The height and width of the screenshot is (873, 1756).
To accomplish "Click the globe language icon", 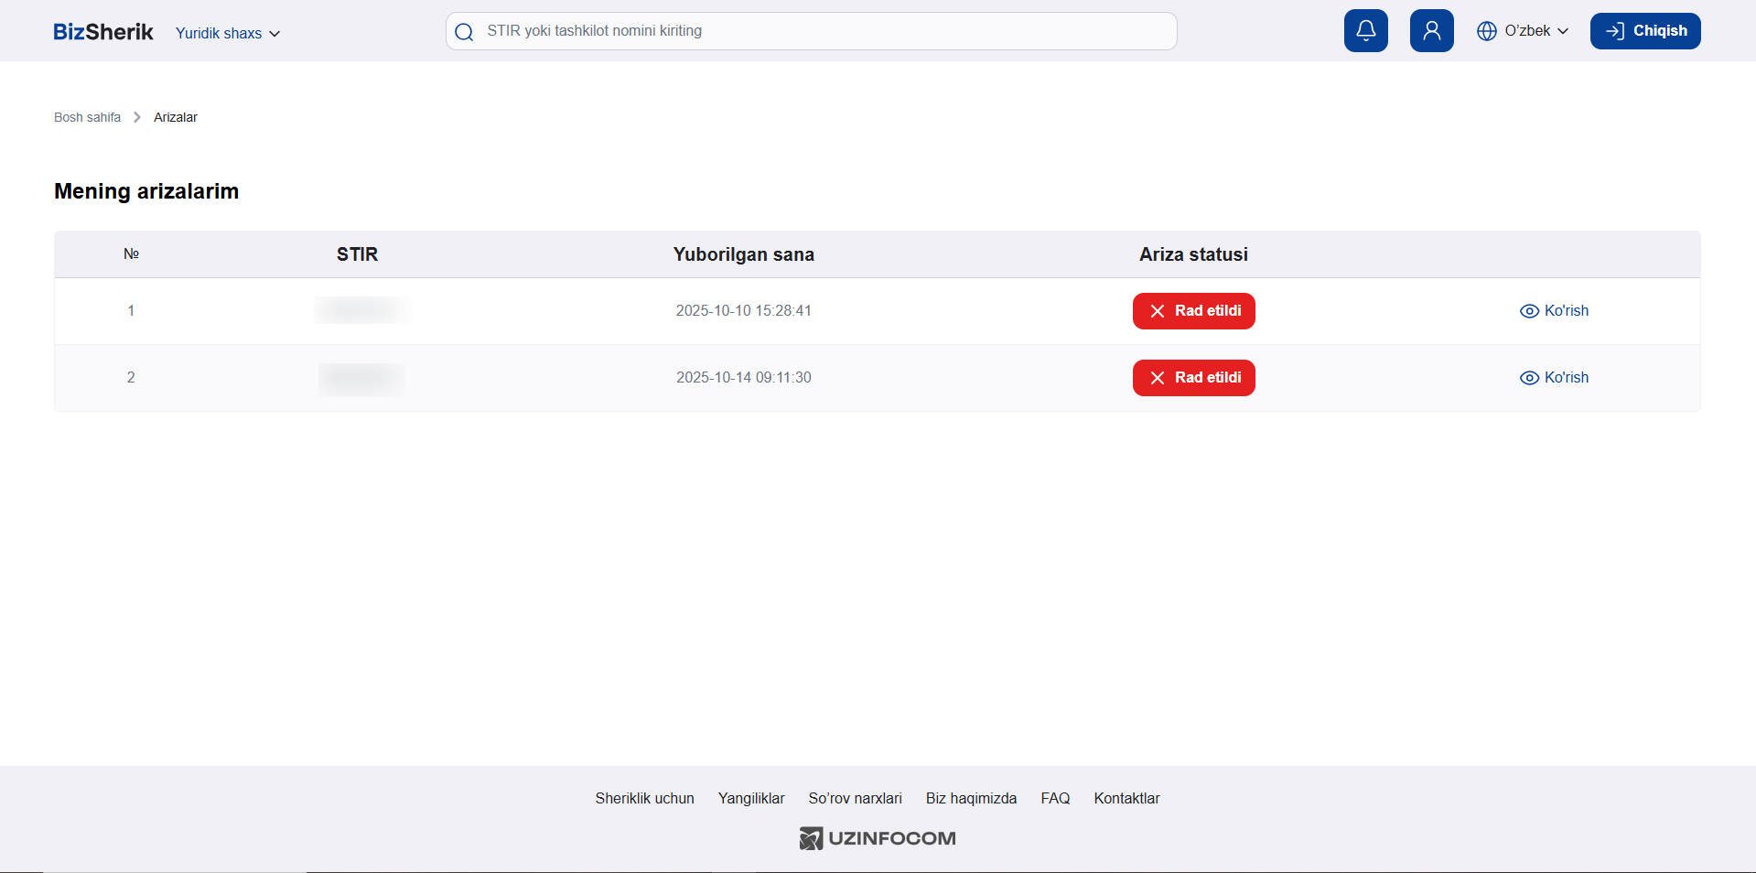I will pyautogui.click(x=1487, y=30).
